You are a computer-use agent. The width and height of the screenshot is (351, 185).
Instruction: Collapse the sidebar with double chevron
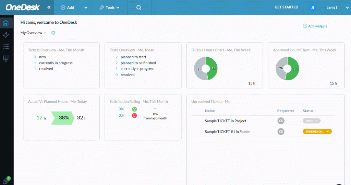pos(49,8)
